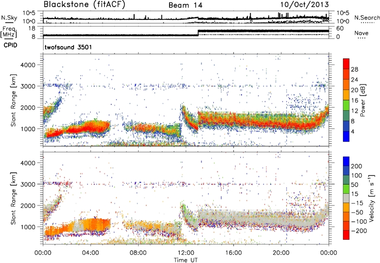Select the Velocity [m s-1] colorbar title

pos(371,198)
